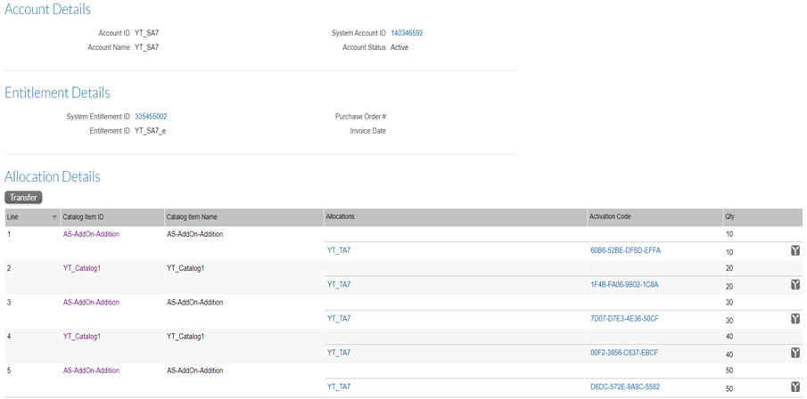Select YT_Catalog1 name text on line 4
807x399 pixels.
pos(185,337)
